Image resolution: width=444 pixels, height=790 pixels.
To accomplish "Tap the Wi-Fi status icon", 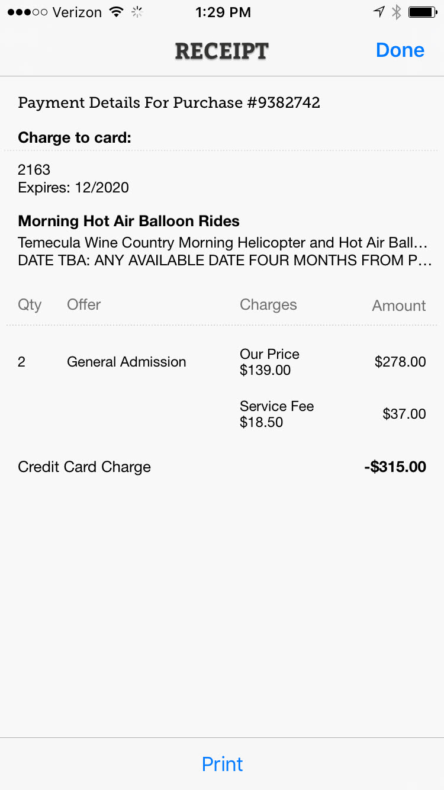I will (117, 12).
